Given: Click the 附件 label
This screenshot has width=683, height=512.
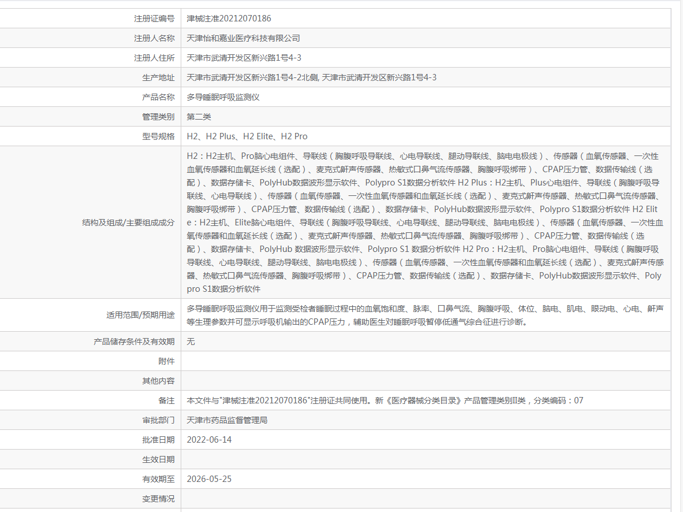Looking at the screenshot, I should [x=166, y=361].
